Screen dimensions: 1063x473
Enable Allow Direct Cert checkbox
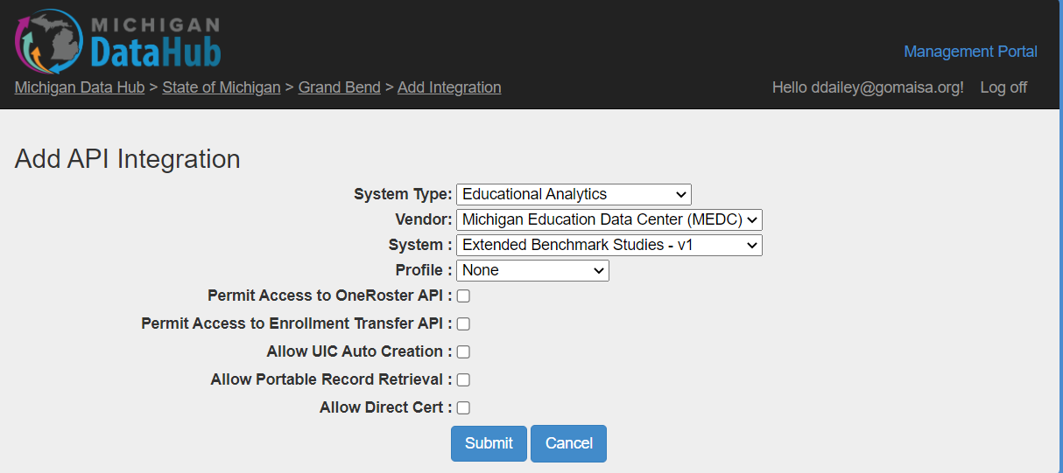tap(463, 408)
